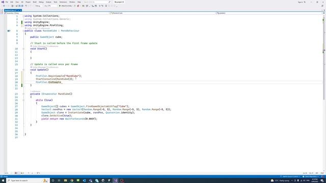This screenshot has height=183, width=326.
Task: Open File Explorer from the taskbar
Action: (66, 180)
